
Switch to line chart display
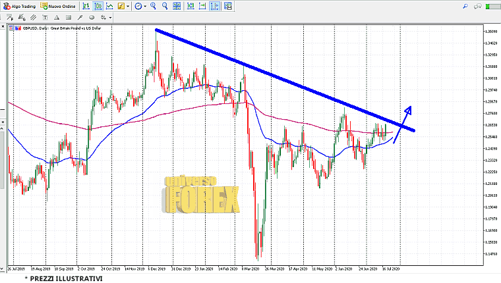(x=110, y=6)
